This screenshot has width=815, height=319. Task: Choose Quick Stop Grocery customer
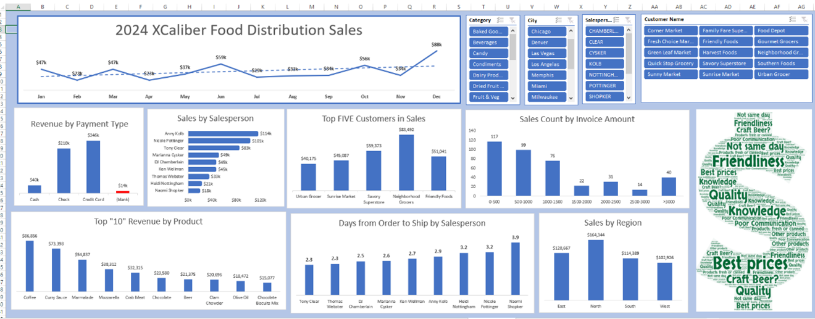[671, 64]
